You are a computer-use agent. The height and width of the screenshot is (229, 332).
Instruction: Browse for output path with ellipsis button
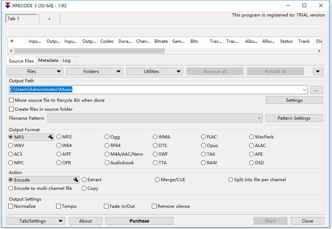click(x=316, y=90)
